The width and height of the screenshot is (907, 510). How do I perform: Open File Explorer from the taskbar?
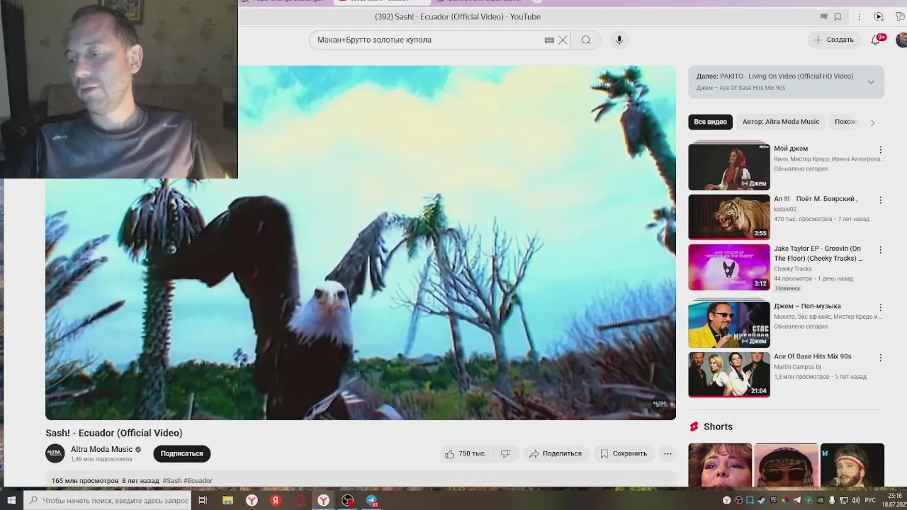click(227, 500)
